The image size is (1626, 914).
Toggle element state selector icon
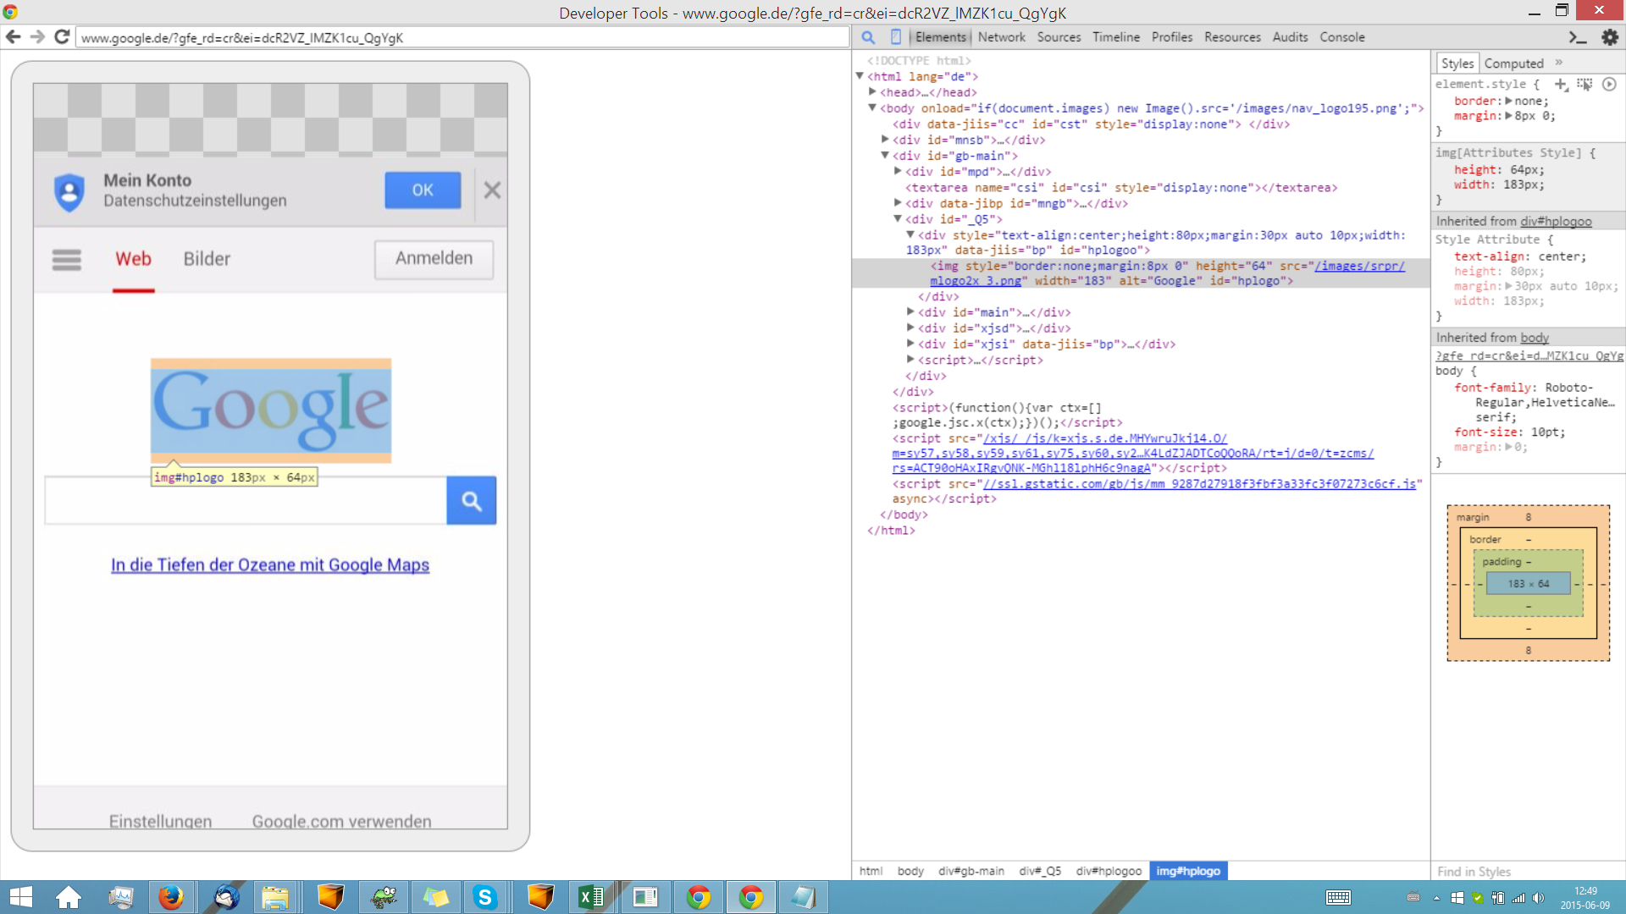(x=1585, y=84)
